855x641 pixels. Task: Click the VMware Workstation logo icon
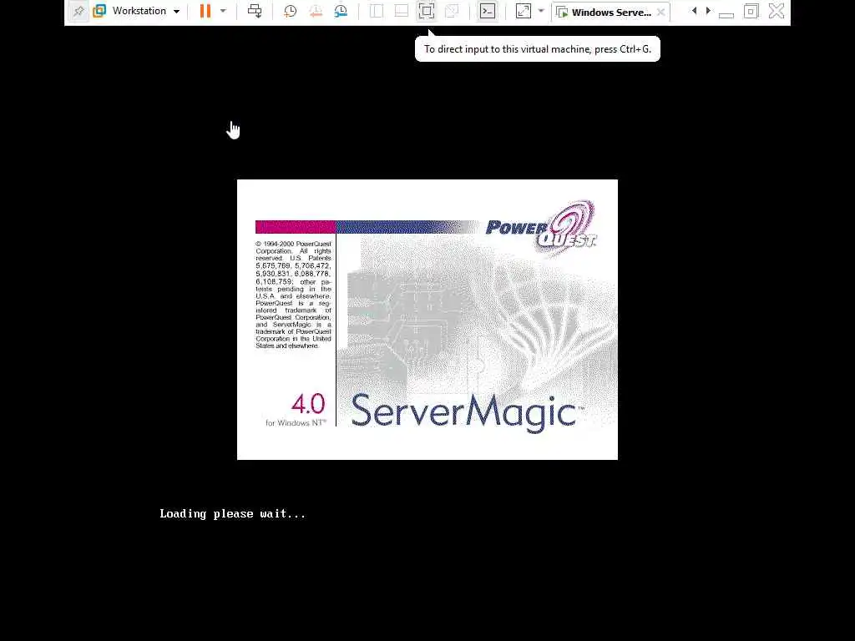click(99, 11)
